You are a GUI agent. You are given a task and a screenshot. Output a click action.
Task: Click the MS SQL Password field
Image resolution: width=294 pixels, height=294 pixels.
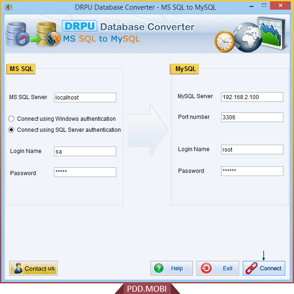(x=85, y=172)
